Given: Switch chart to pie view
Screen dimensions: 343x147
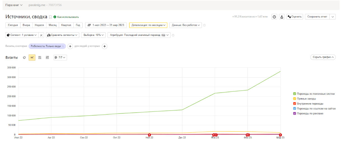Looking at the screenshot, I should tap(24, 57).
